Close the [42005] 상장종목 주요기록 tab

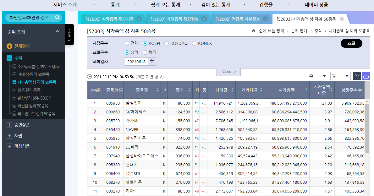(139, 19)
